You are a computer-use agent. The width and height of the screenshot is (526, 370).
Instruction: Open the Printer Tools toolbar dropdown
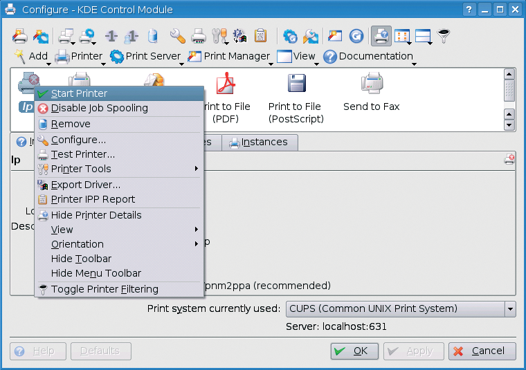click(221, 36)
